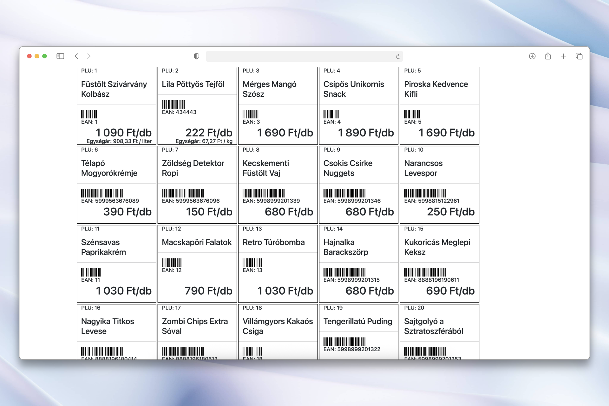609x406 pixels.
Task: Click the address bar field
Action: click(x=304, y=56)
